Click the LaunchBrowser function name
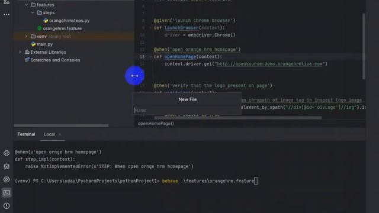 [x=182, y=28]
